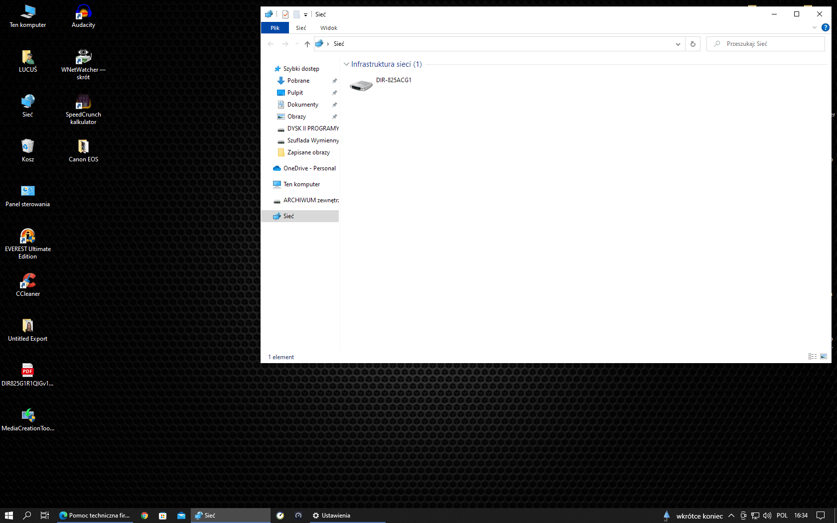This screenshot has height=523, width=837.
Task: Open the LUCUŚ user folder icon
Action: (x=28, y=61)
